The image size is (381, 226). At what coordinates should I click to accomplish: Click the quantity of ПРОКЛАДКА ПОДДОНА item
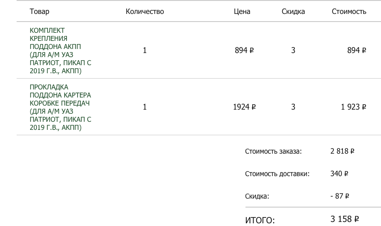(x=145, y=107)
